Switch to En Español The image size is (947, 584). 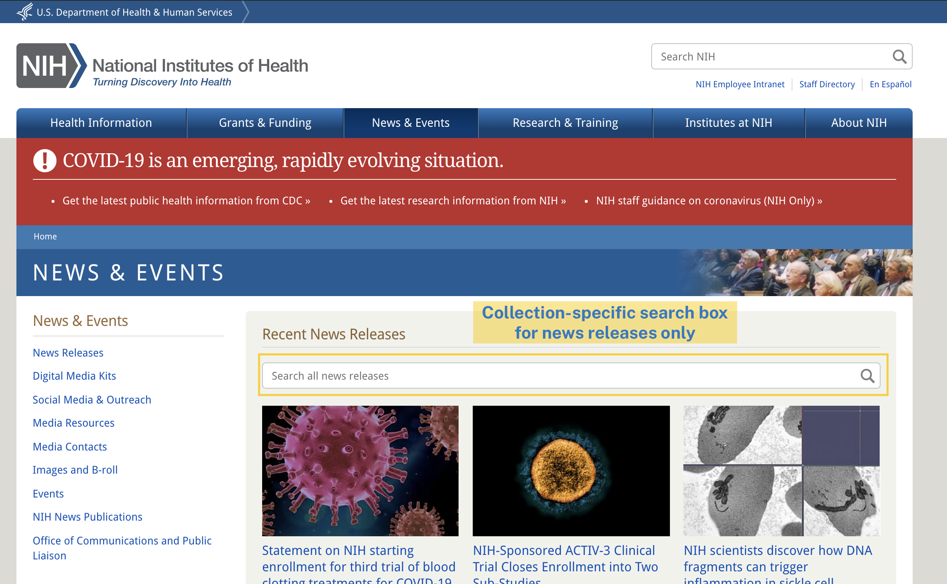click(890, 84)
